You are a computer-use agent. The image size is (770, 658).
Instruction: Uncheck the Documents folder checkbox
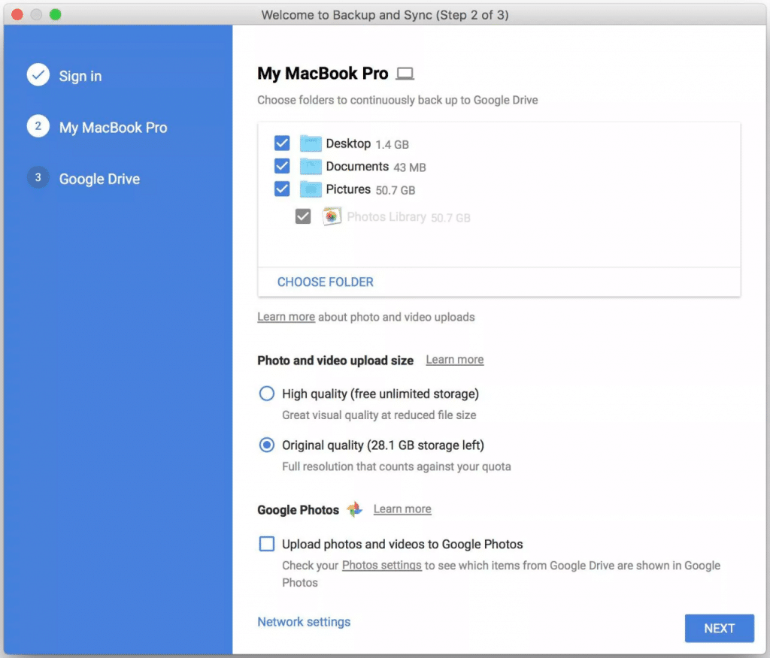282,166
